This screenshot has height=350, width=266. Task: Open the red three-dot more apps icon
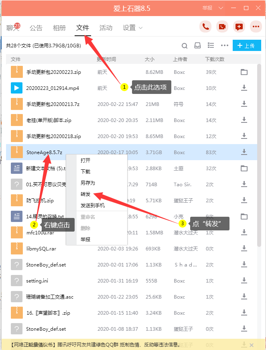tap(256, 27)
